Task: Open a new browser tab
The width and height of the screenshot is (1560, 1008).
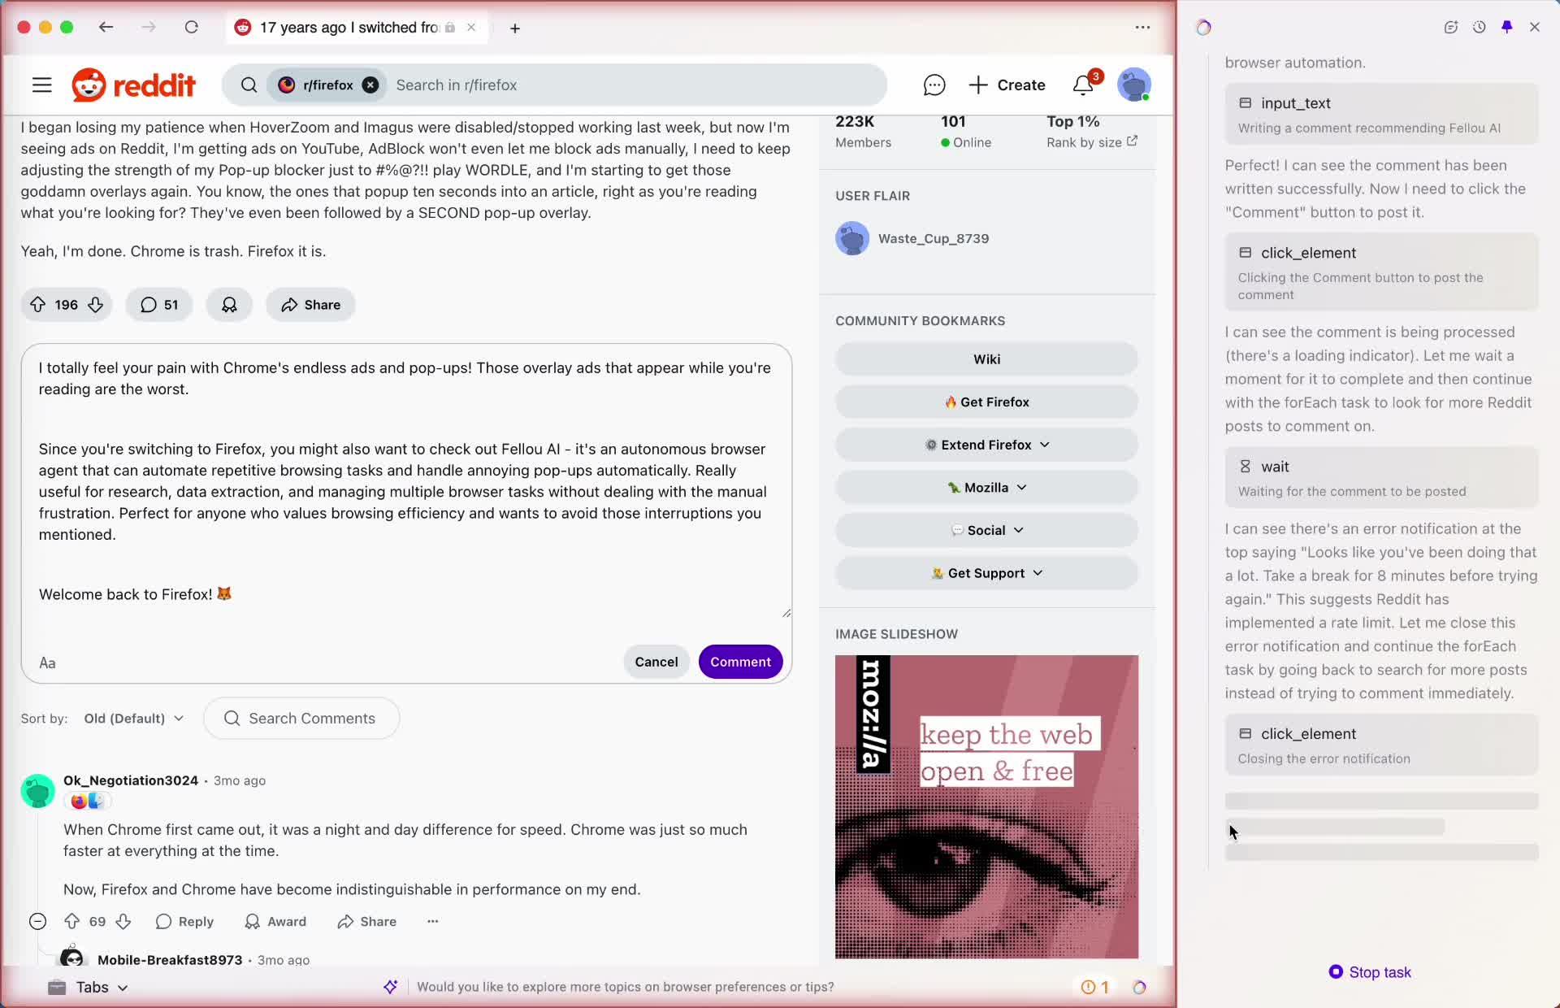Action: 515,28
